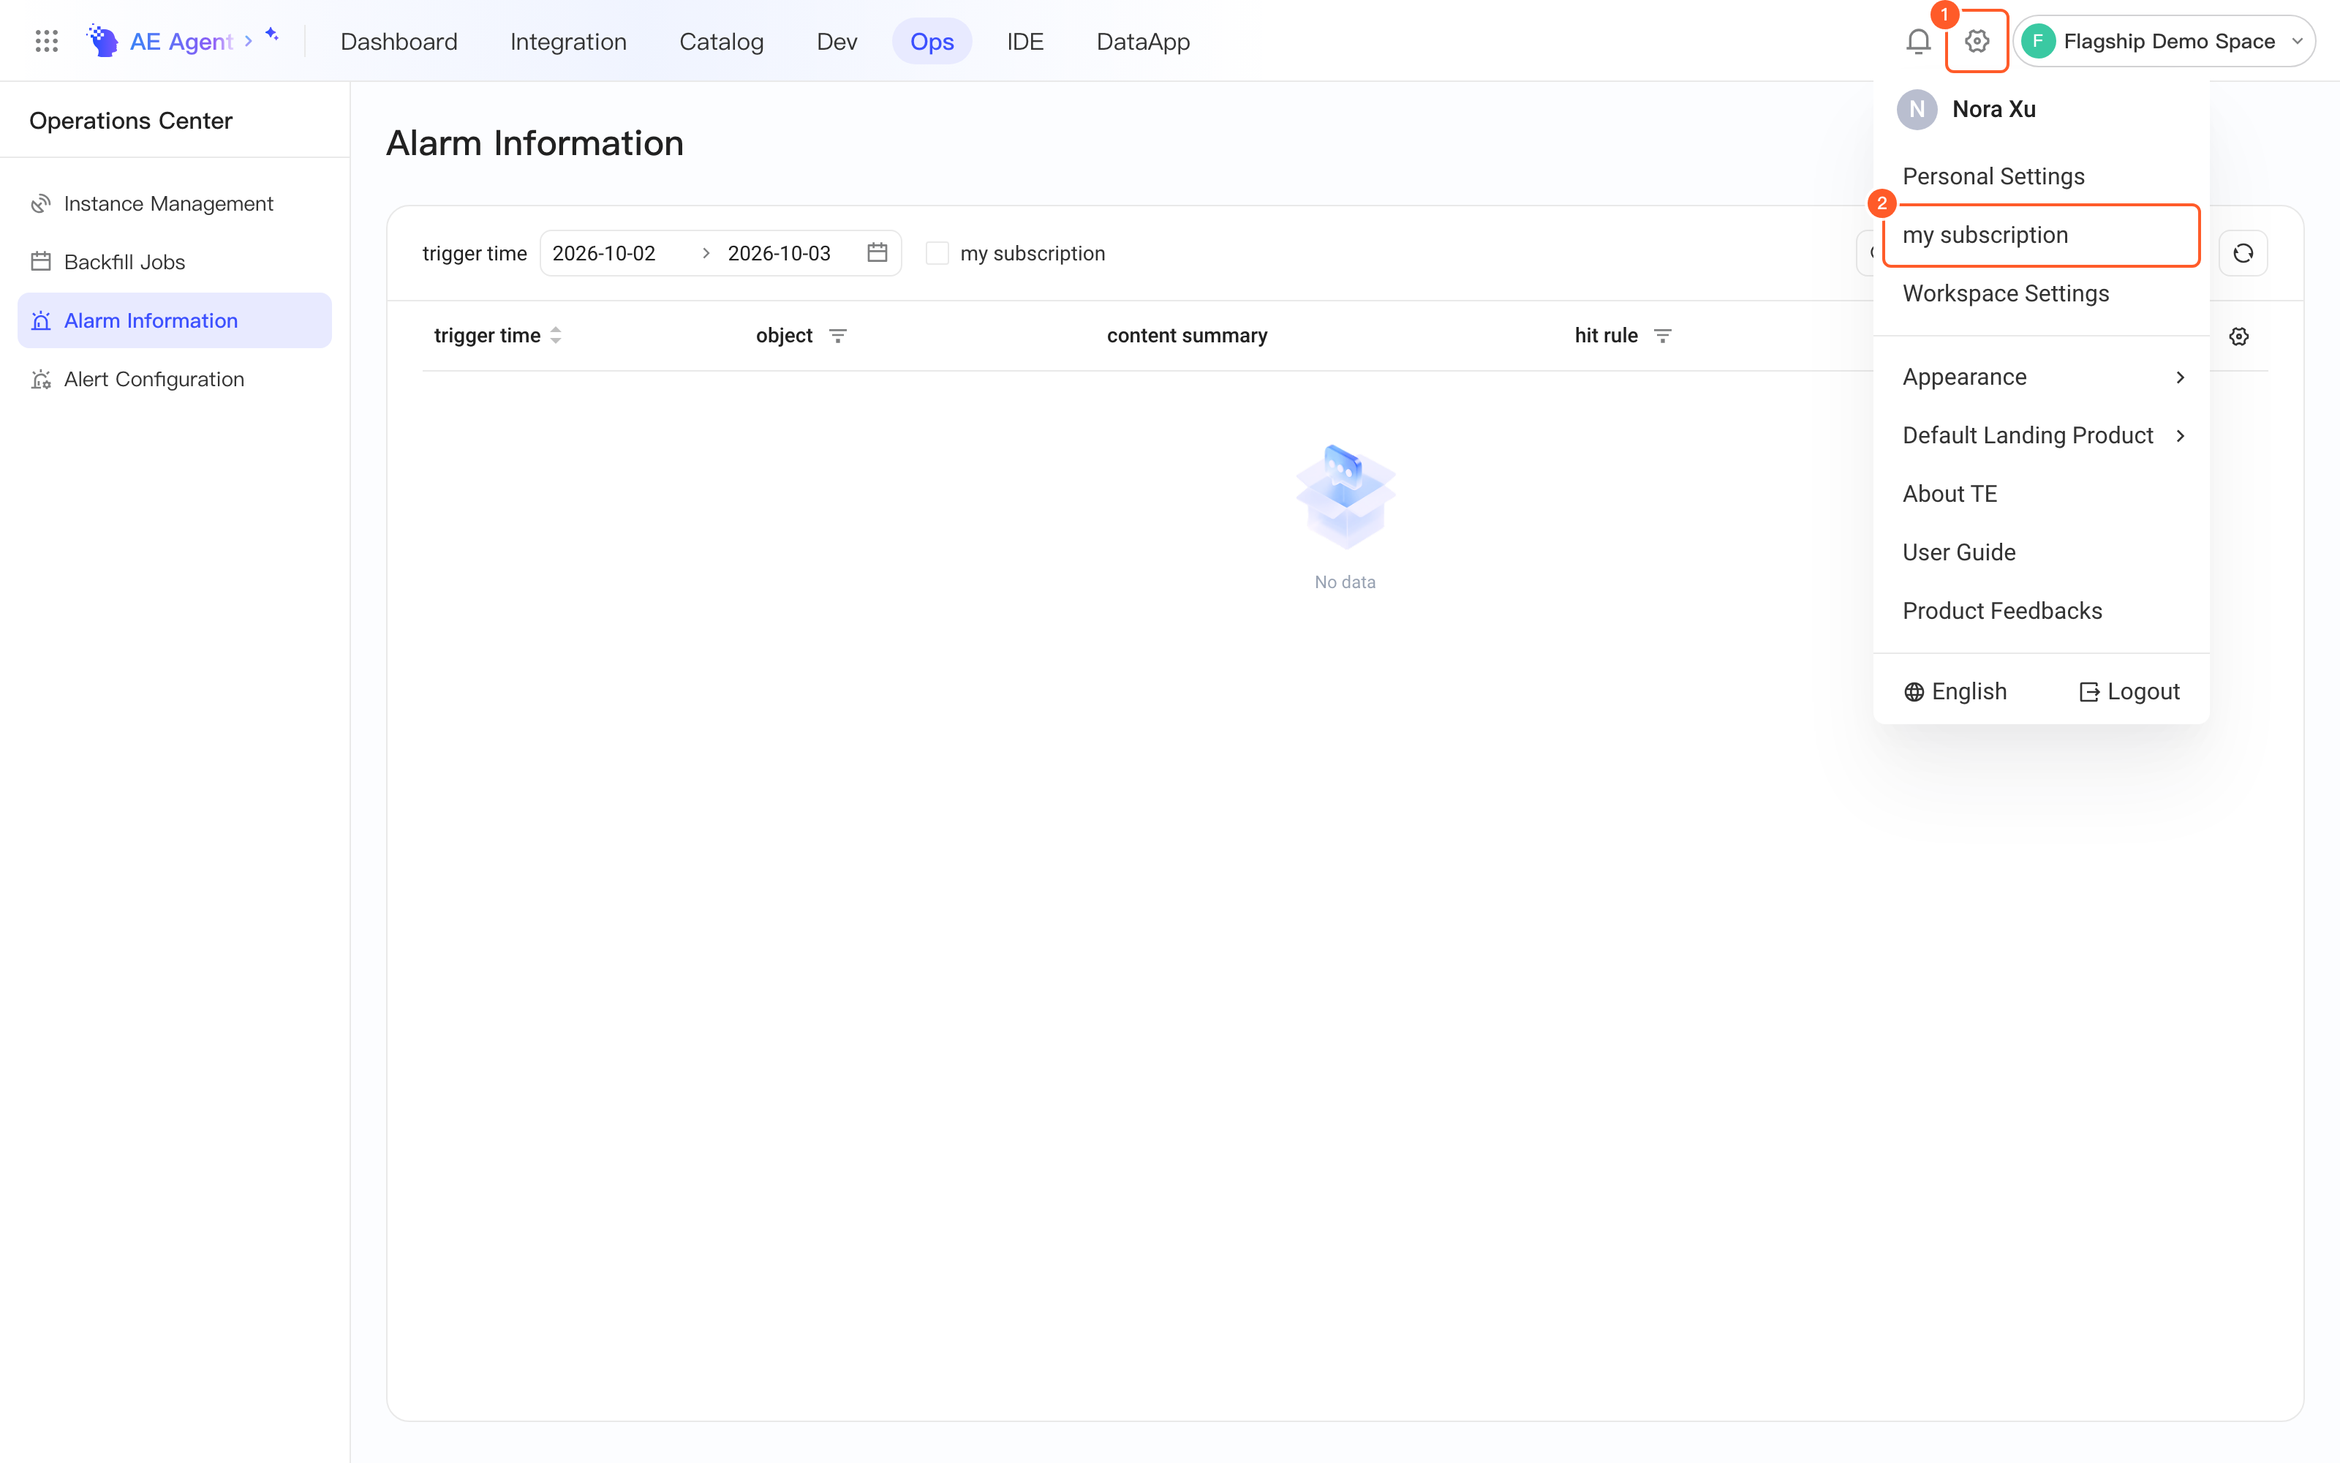The width and height of the screenshot is (2340, 1463).
Task: Change language via English button
Action: (x=1955, y=692)
